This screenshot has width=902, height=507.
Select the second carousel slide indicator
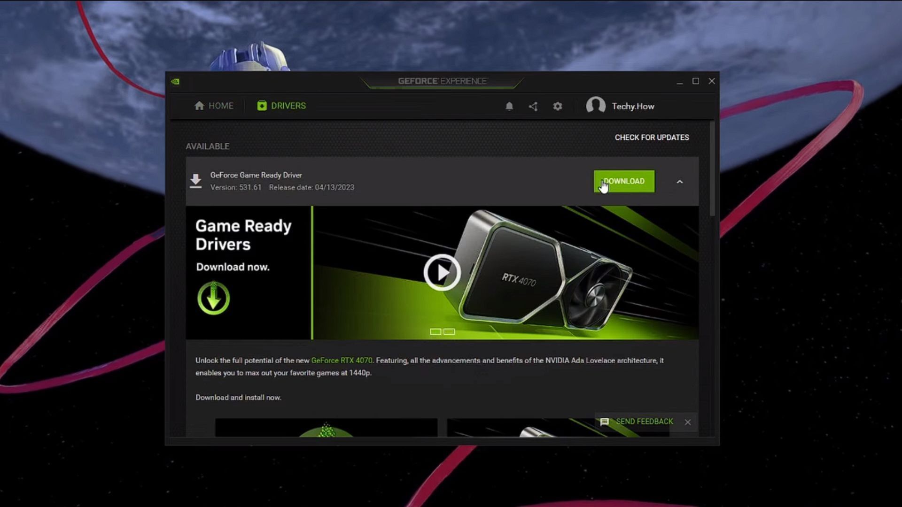449,332
